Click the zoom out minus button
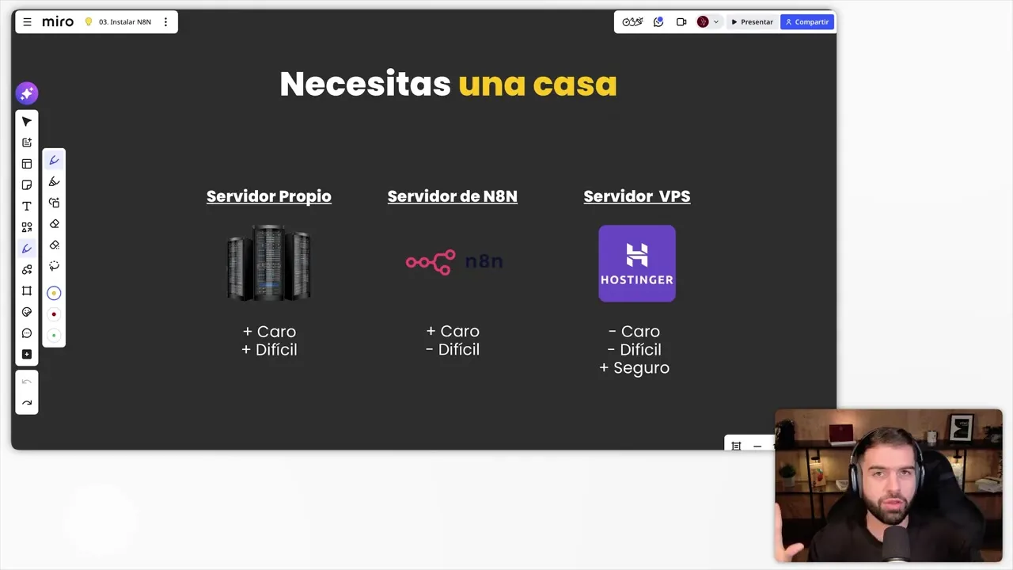Screen dimensions: 1013x570 [757, 446]
